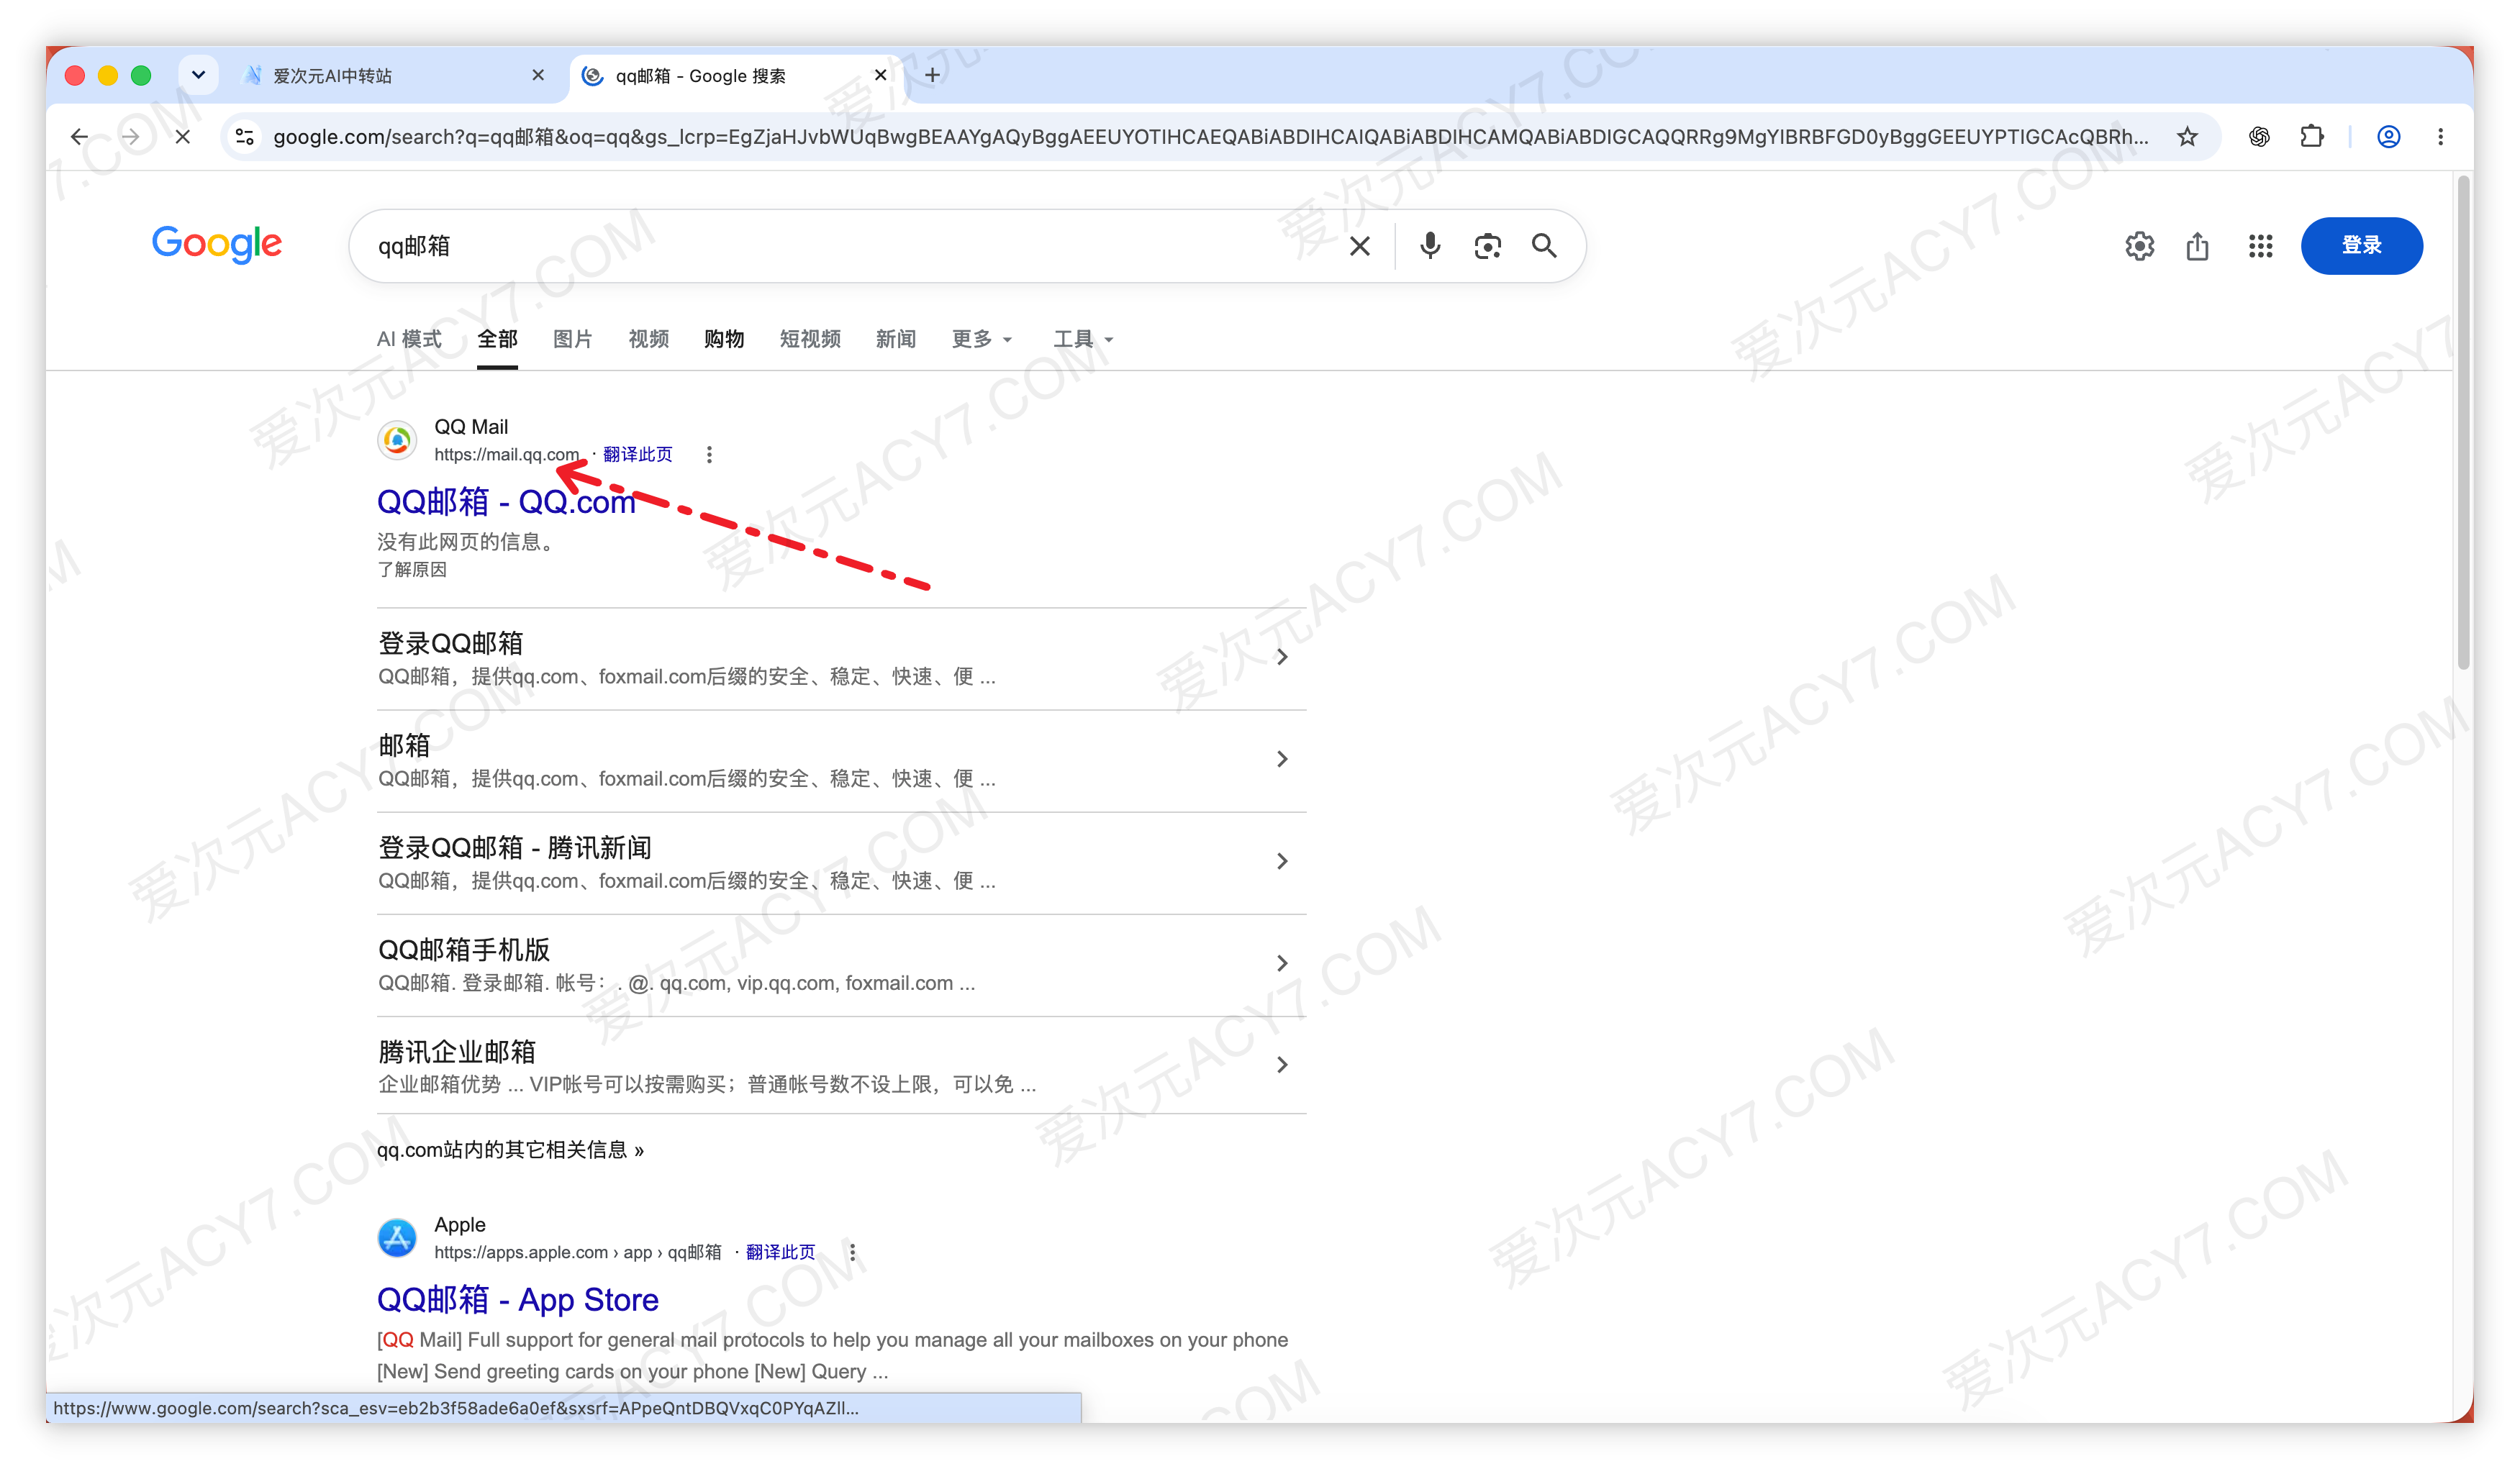This screenshot has width=2520, height=1469.
Task: Bookmark this page with the star icon
Action: point(2187,137)
